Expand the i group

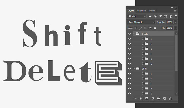[x=143, y=83]
